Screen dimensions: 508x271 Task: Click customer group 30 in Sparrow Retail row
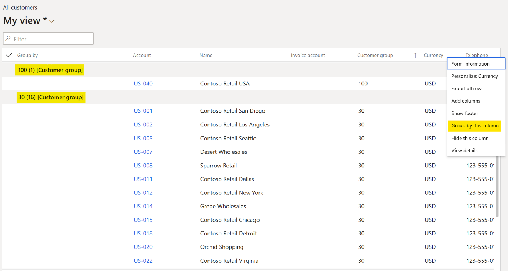pyautogui.click(x=361, y=166)
